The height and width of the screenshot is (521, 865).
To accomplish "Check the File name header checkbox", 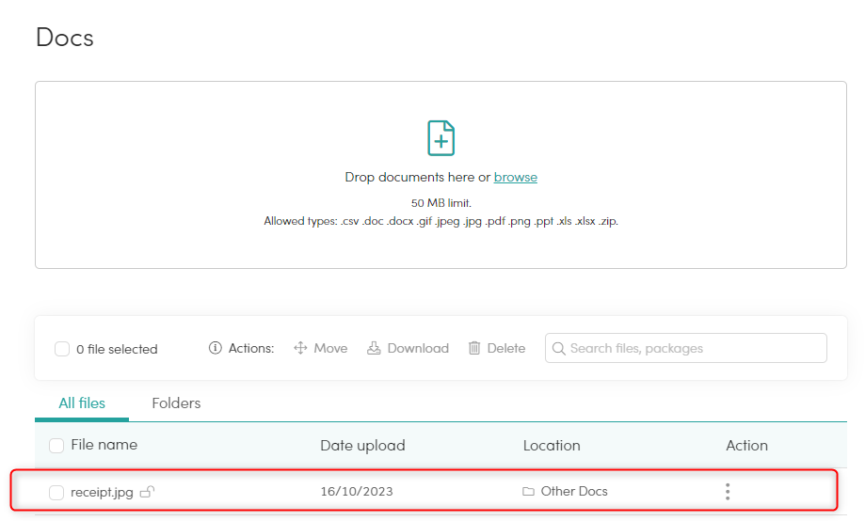I will pyautogui.click(x=56, y=446).
